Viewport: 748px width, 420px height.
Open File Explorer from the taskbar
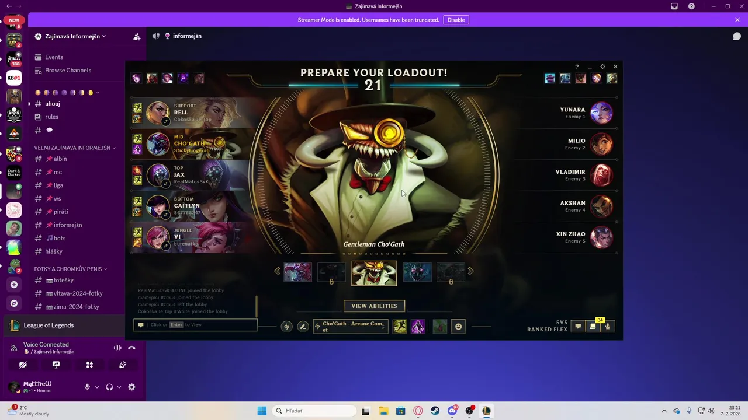tap(383, 411)
